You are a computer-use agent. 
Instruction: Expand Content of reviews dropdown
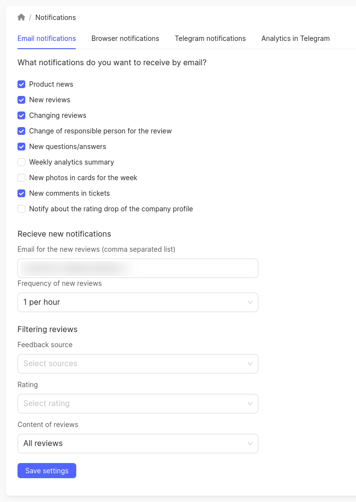tap(137, 444)
